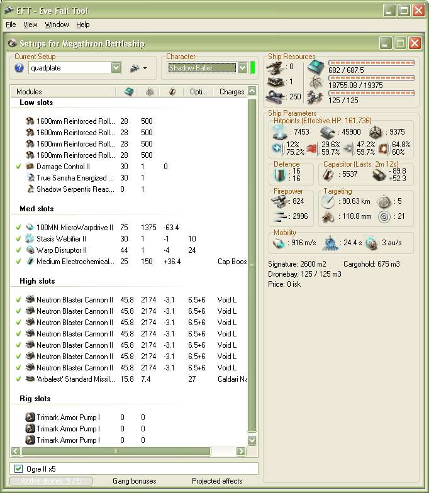The image size is (429, 493).
Task: Click the Gang bonuses button
Action: pyautogui.click(x=135, y=480)
